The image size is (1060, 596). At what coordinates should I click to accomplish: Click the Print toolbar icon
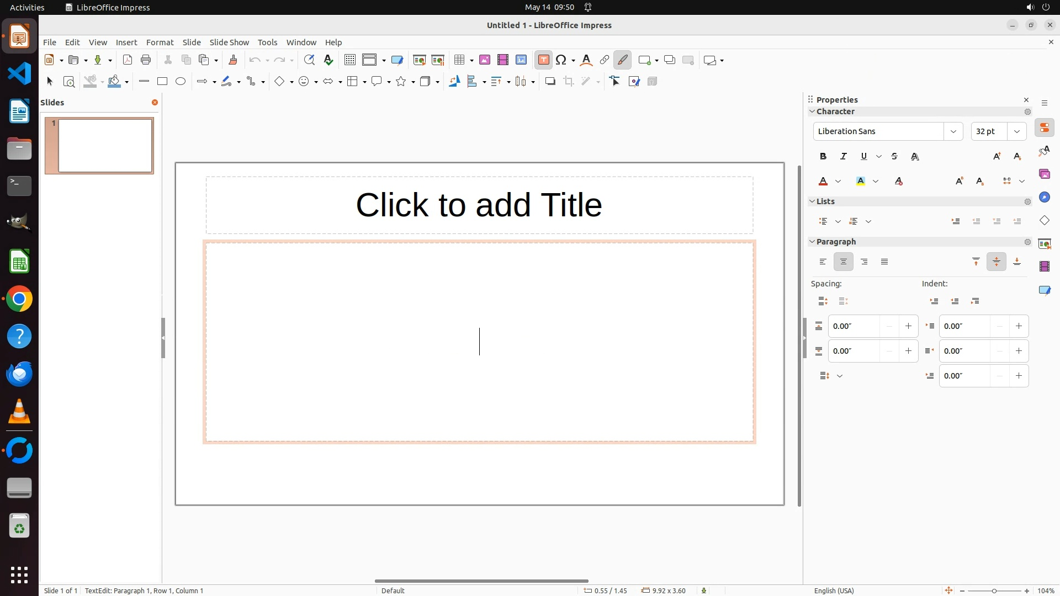146,60
